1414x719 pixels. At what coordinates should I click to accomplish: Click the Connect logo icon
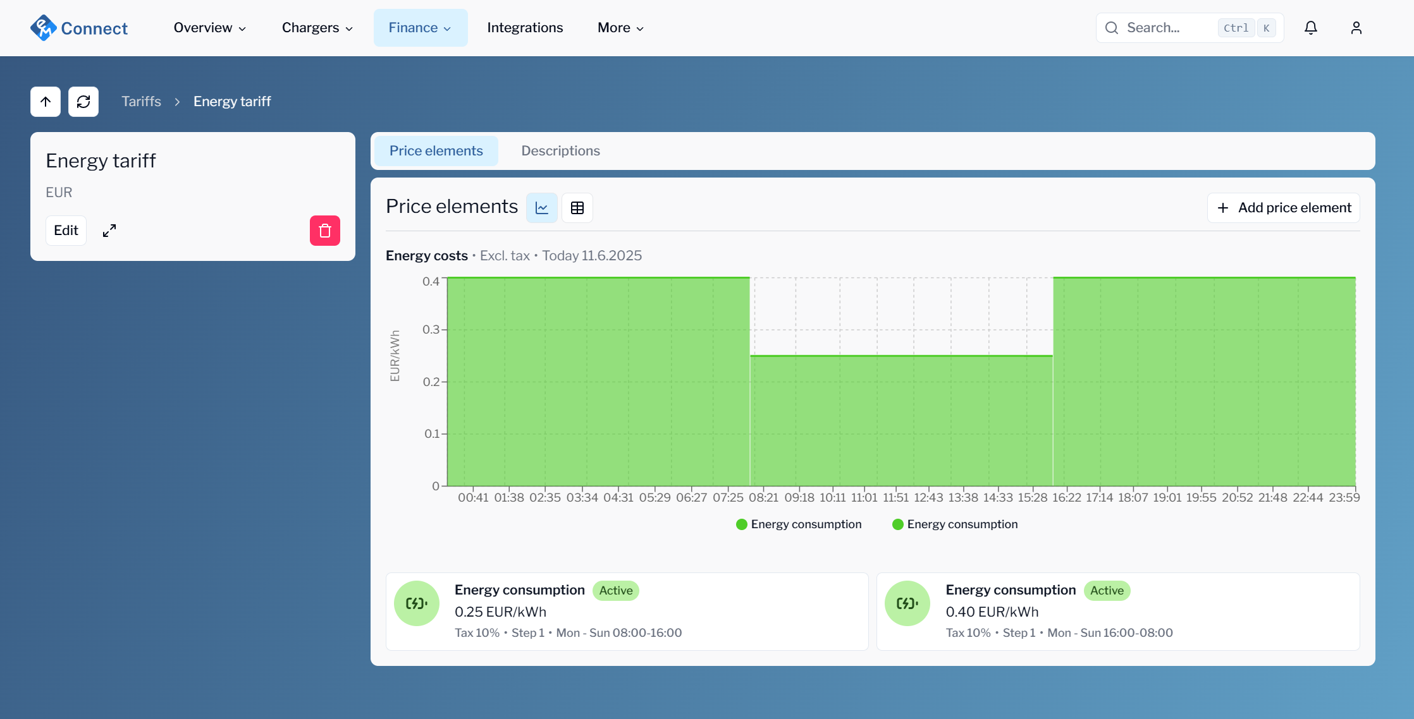(43, 28)
